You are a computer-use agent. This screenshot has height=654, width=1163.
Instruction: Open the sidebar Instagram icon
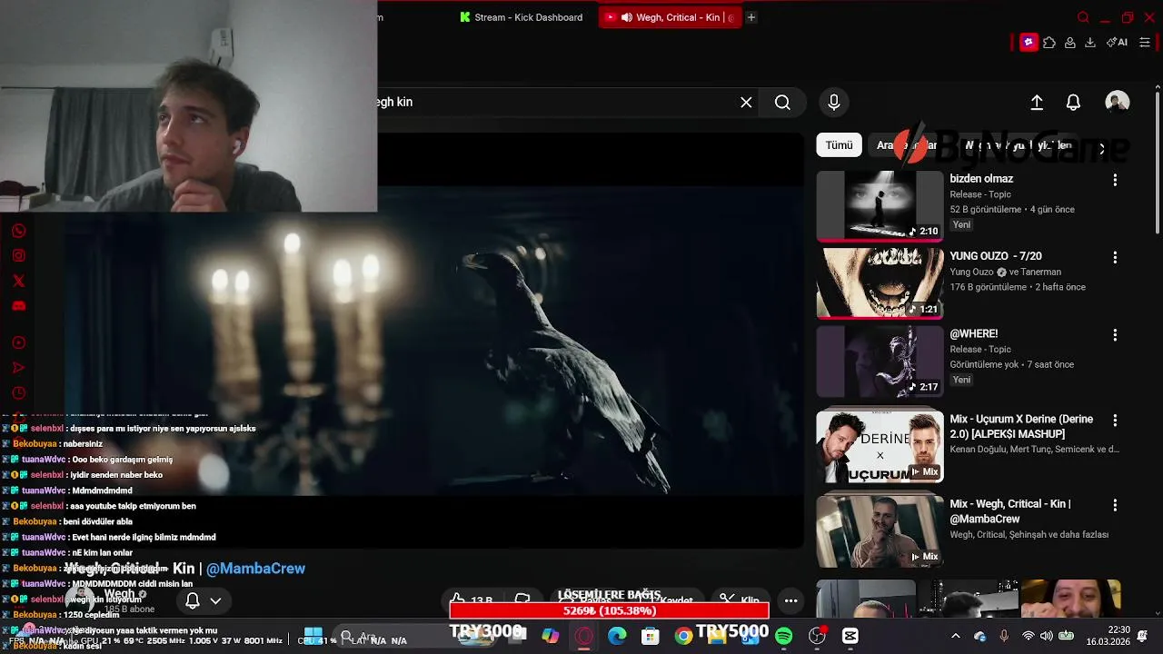18,256
